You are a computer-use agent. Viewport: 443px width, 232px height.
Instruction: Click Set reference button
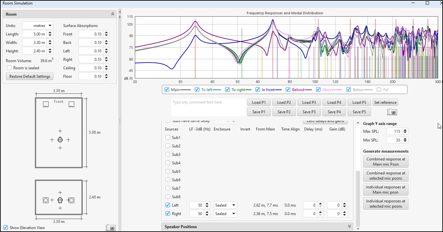pos(385,102)
